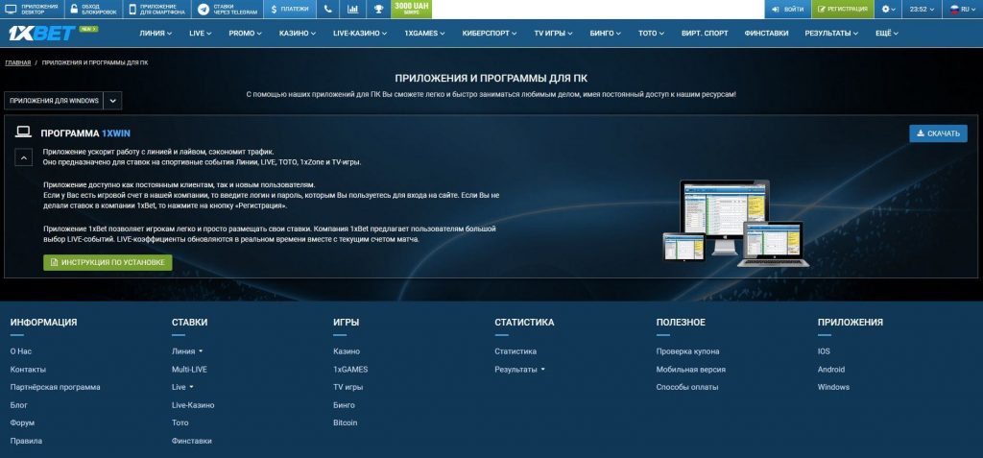This screenshot has height=458, width=983.
Task: Open the apps category dropdown arrow
Action: click(113, 101)
